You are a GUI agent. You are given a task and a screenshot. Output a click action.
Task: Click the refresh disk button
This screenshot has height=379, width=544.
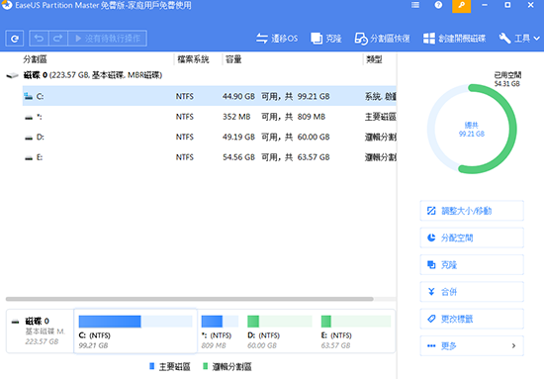point(15,39)
